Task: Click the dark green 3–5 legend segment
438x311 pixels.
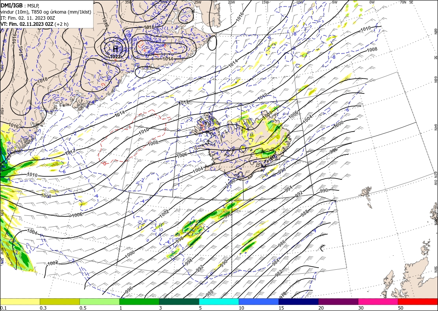Action: click(179, 301)
